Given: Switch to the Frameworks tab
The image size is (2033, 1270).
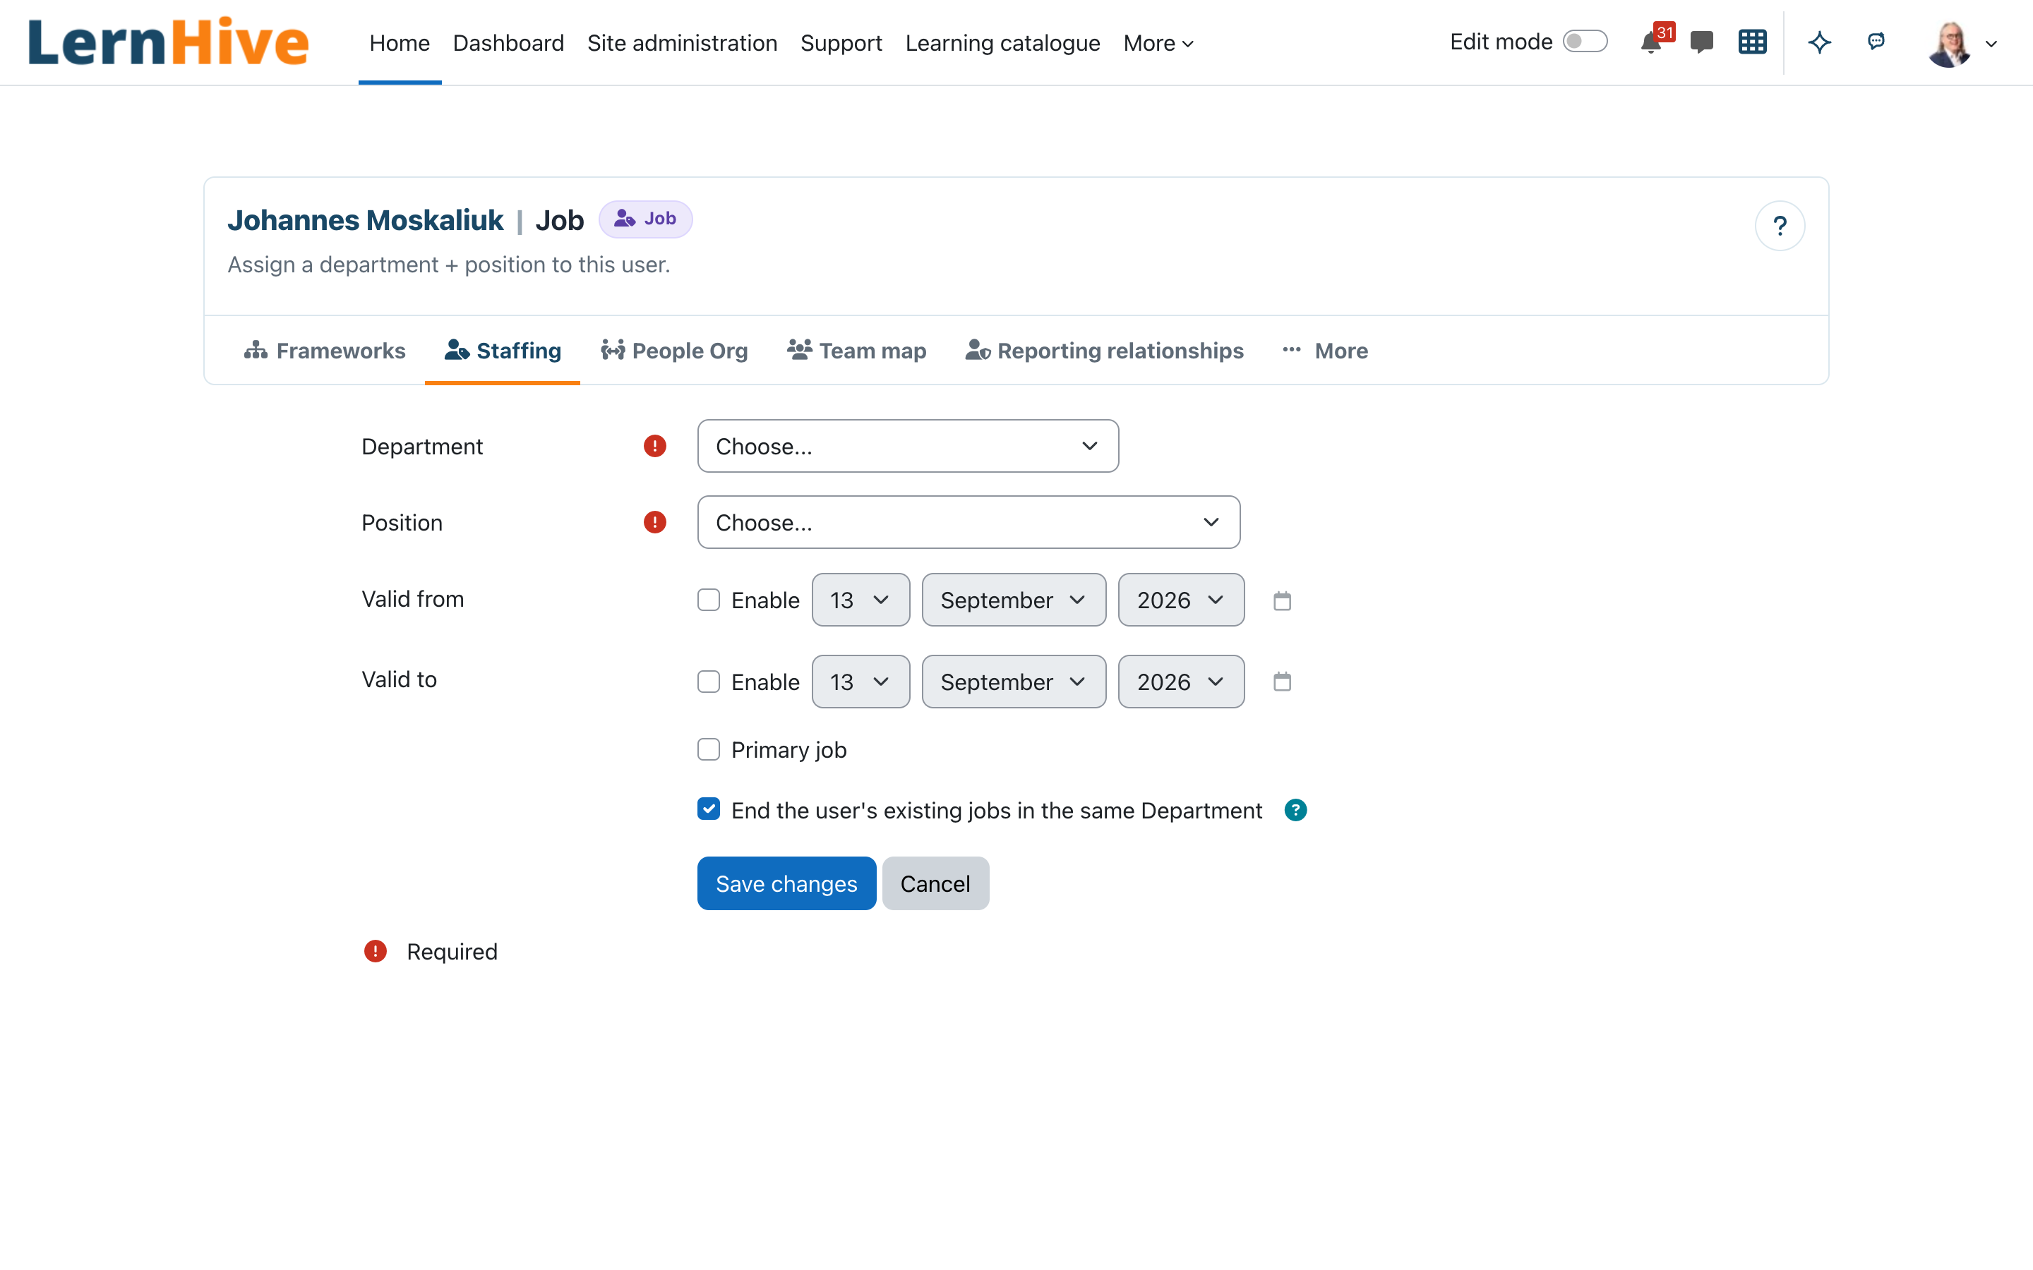Looking at the screenshot, I should point(324,350).
